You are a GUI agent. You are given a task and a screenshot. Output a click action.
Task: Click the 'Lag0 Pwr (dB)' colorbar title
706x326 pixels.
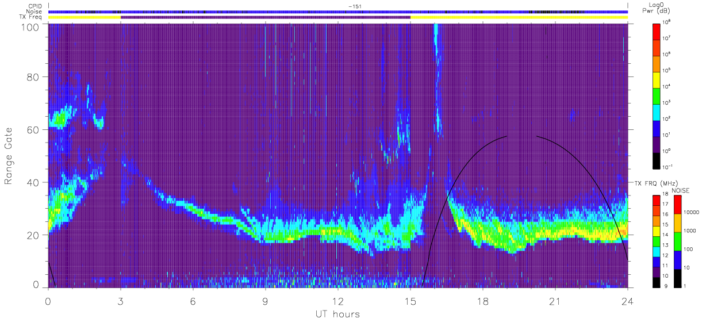click(x=656, y=8)
